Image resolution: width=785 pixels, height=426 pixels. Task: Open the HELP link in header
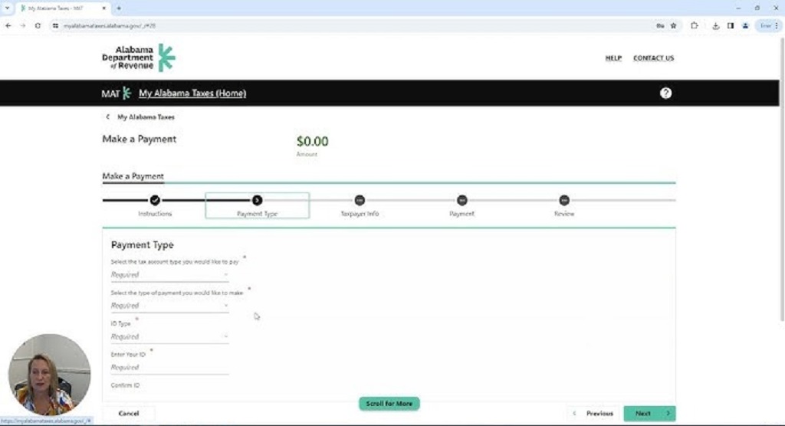click(613, 58)
